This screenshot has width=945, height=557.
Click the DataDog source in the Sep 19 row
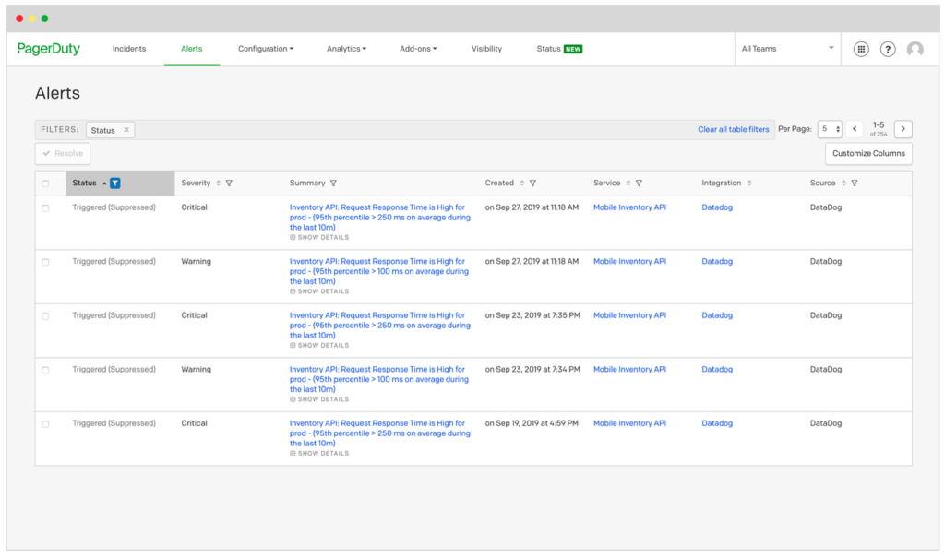[826, 423]
